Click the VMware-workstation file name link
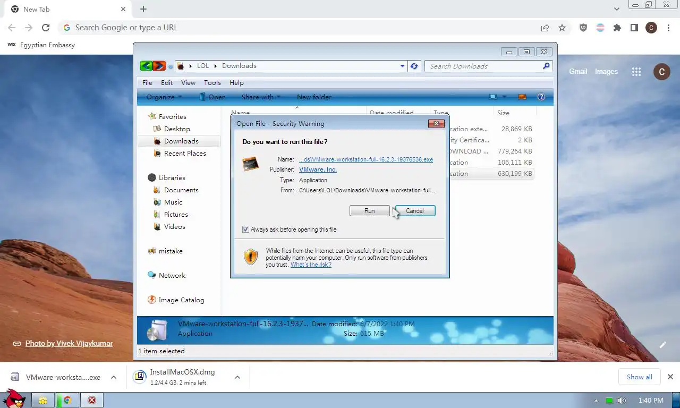 point(366,159)
